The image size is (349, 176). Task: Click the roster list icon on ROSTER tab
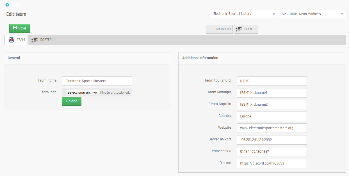[35, 40]
